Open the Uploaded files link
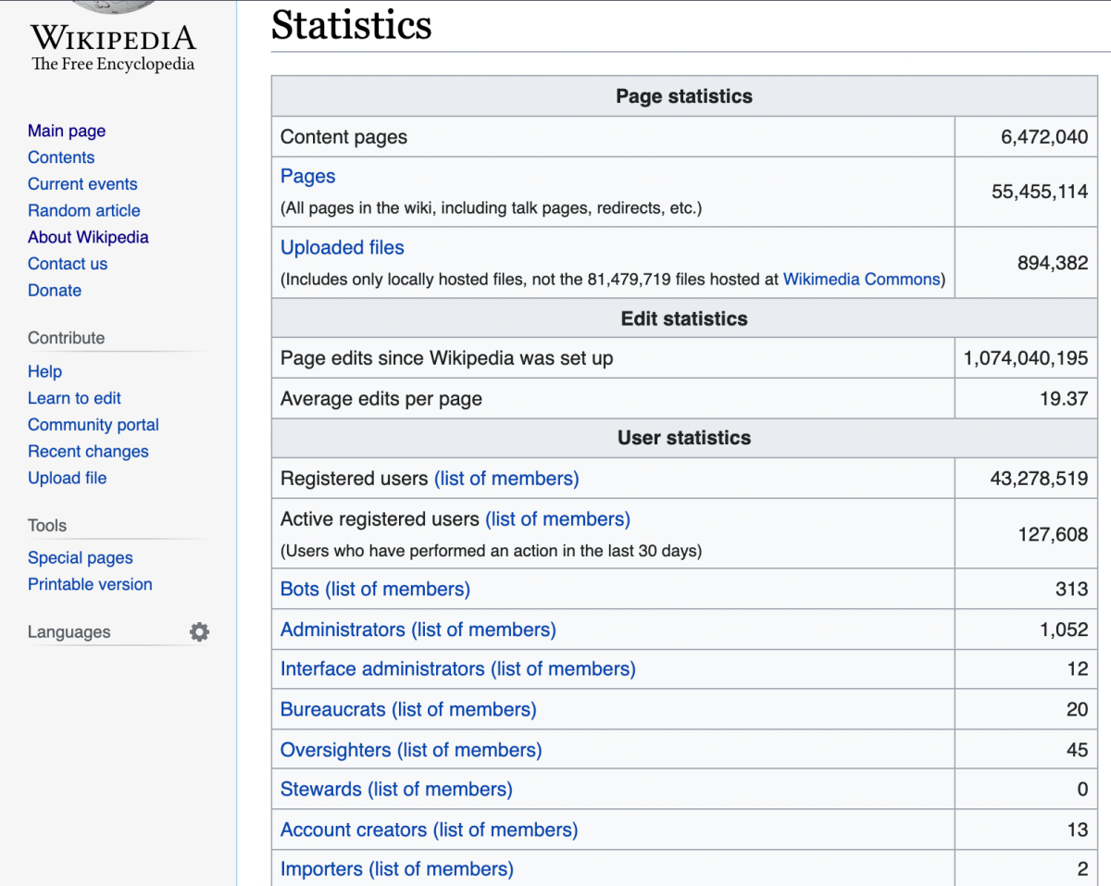1111x886 pixels. point(343,247)
